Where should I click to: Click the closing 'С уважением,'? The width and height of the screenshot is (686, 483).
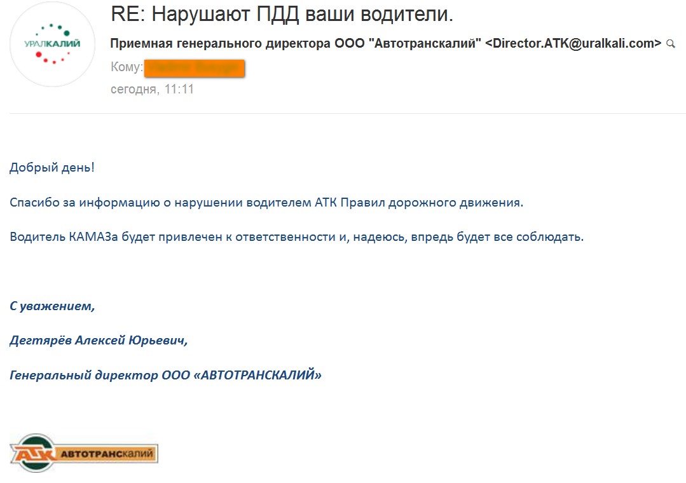coord(51,306)
